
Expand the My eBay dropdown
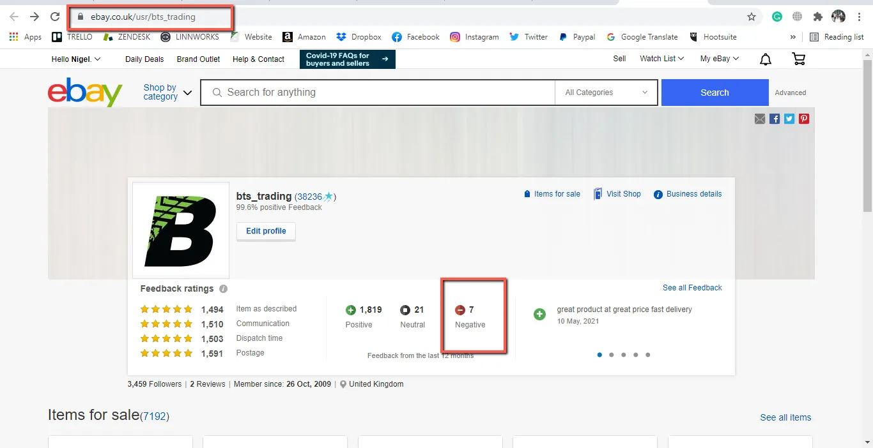(x=720, y=59)
